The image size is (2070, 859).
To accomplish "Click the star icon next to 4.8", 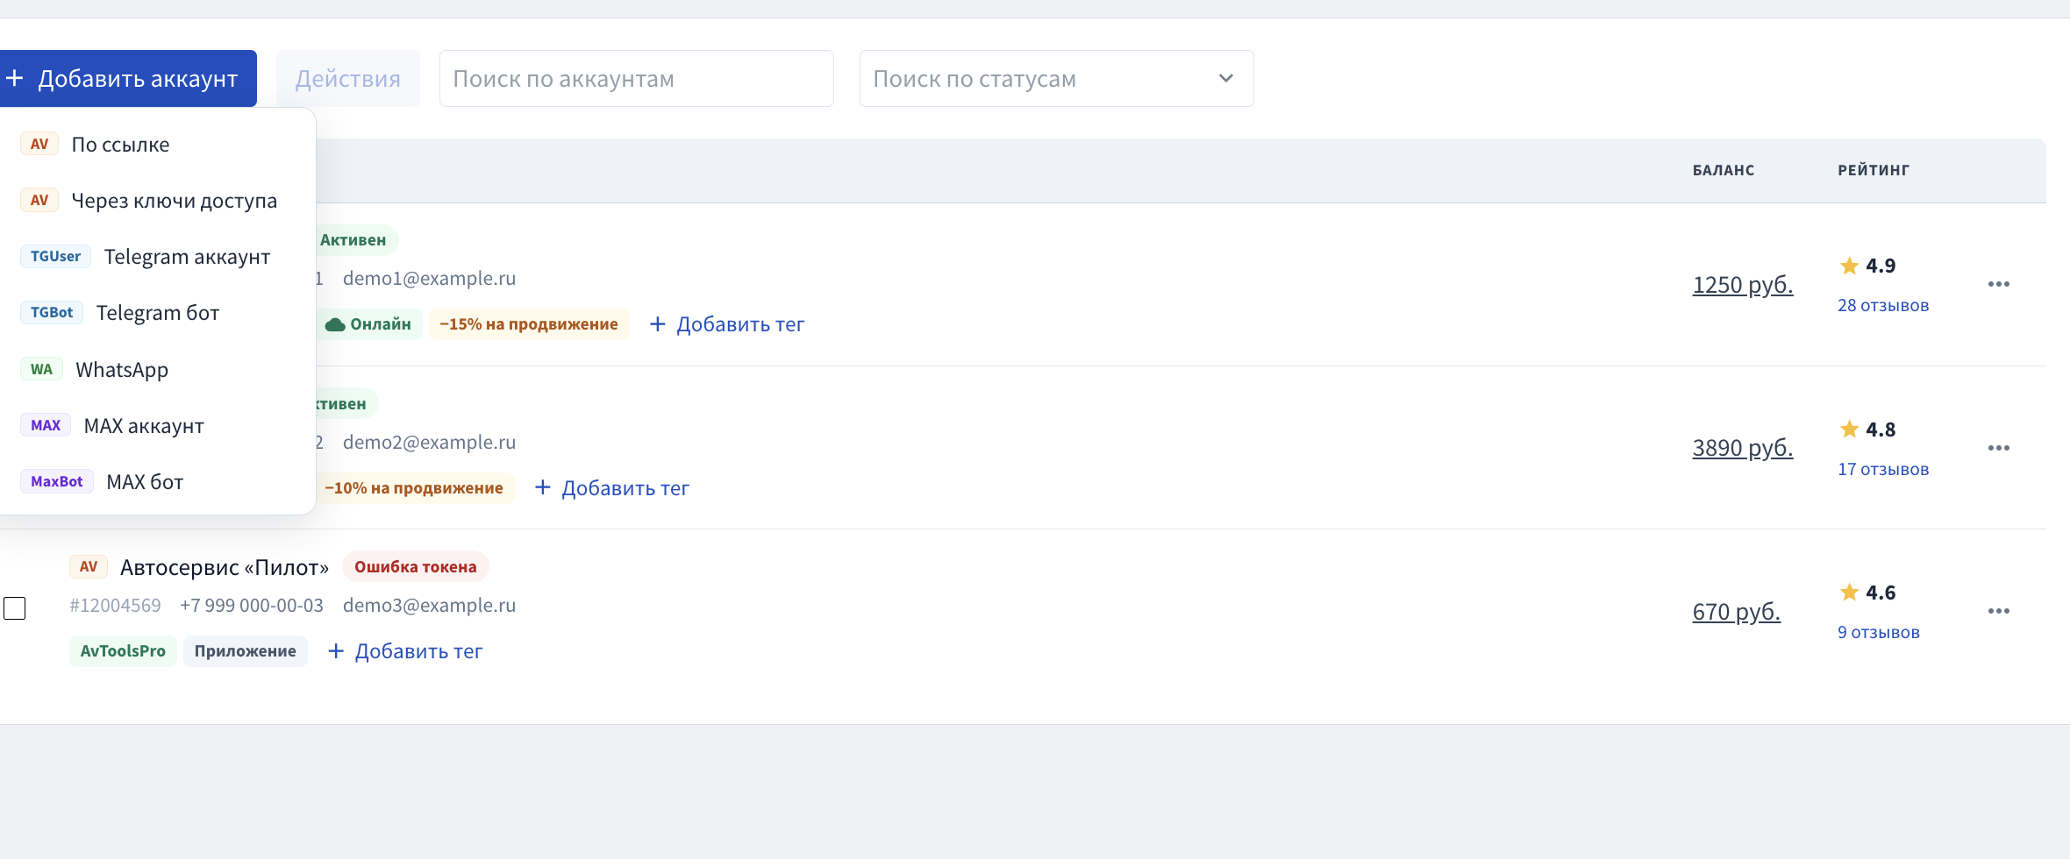I will tap(1849, 429).
